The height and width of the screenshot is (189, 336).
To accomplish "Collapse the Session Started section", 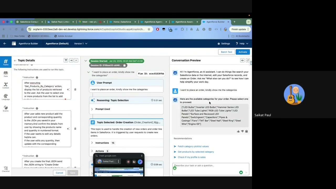I will coord(86,61).
